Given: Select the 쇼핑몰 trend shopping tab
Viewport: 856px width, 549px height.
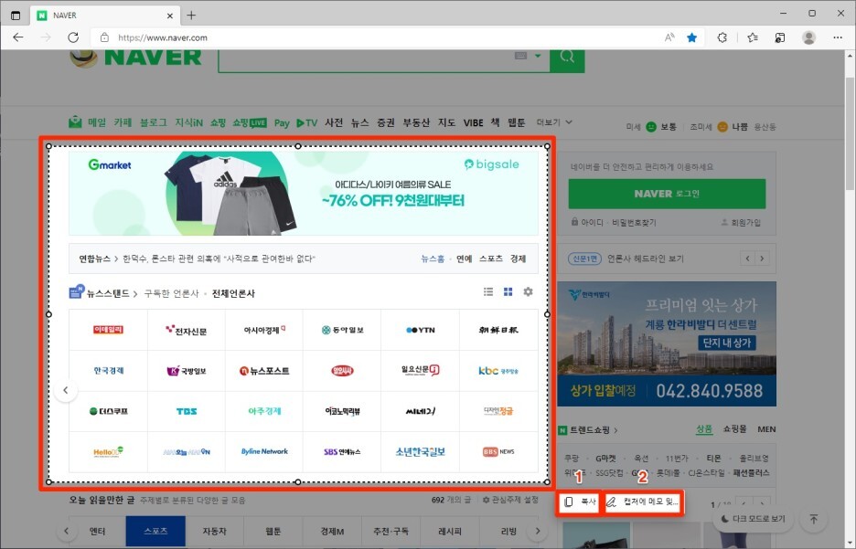Looking at the screenshot, I should pyautogui.click(x=734, y=429).
